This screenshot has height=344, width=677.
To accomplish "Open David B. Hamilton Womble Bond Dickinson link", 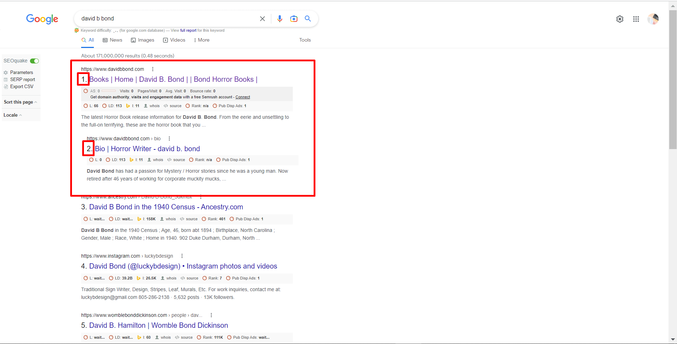I will (158, 325).
